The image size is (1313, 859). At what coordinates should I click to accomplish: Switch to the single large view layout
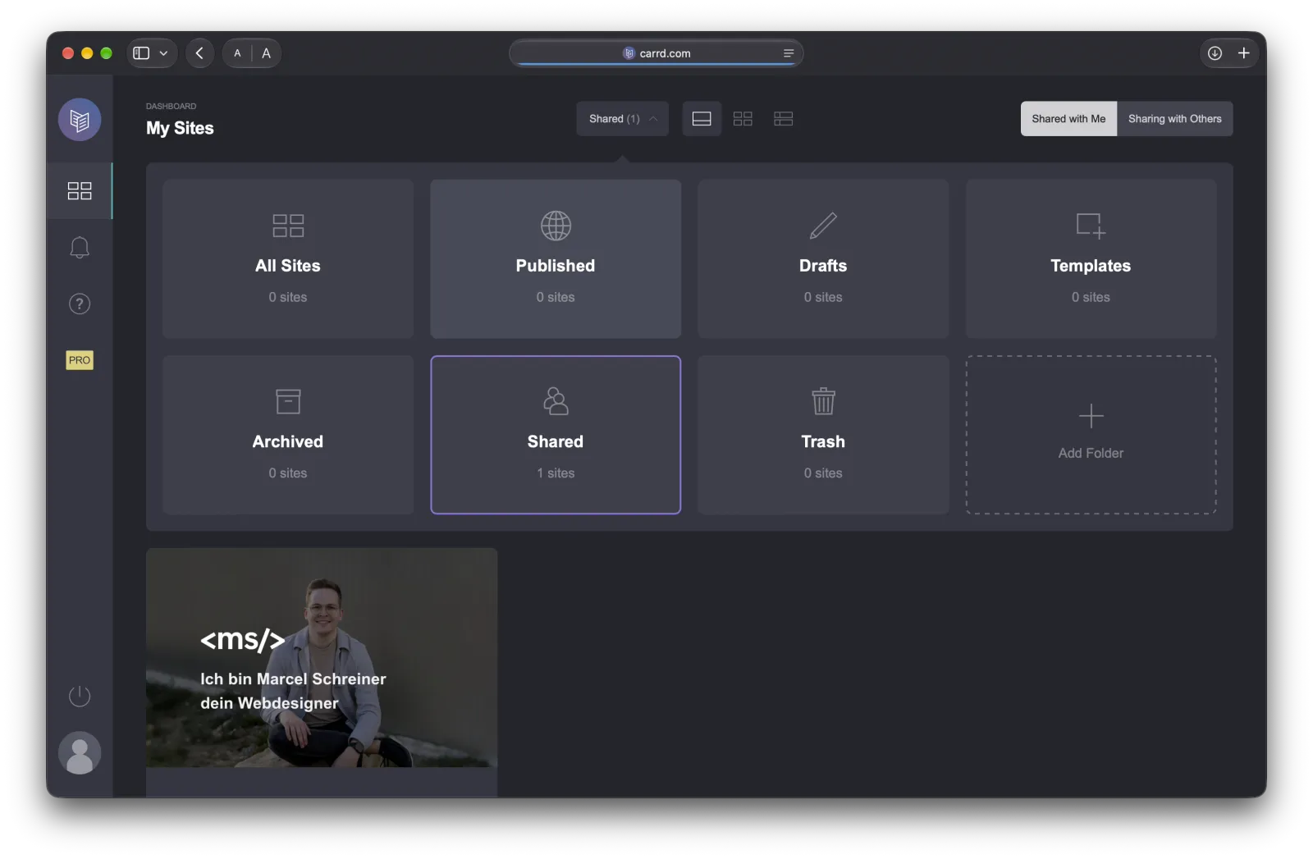[702, 119]
